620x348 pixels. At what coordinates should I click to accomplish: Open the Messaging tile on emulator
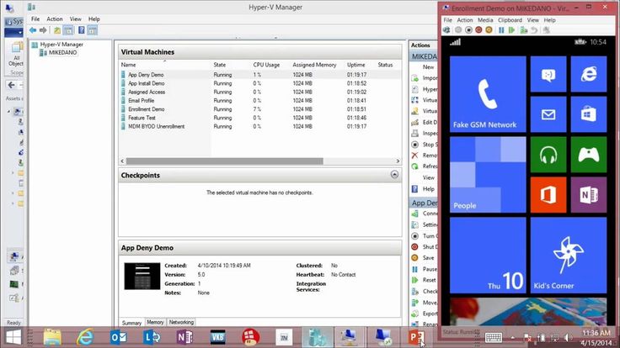(x=548, y=74)
